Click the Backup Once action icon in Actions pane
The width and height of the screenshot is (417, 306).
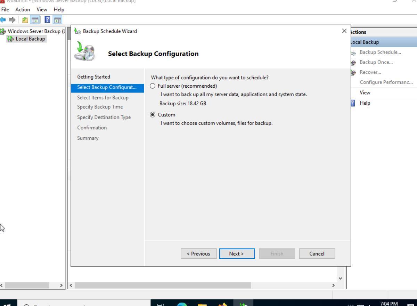(x=353, y=63)
